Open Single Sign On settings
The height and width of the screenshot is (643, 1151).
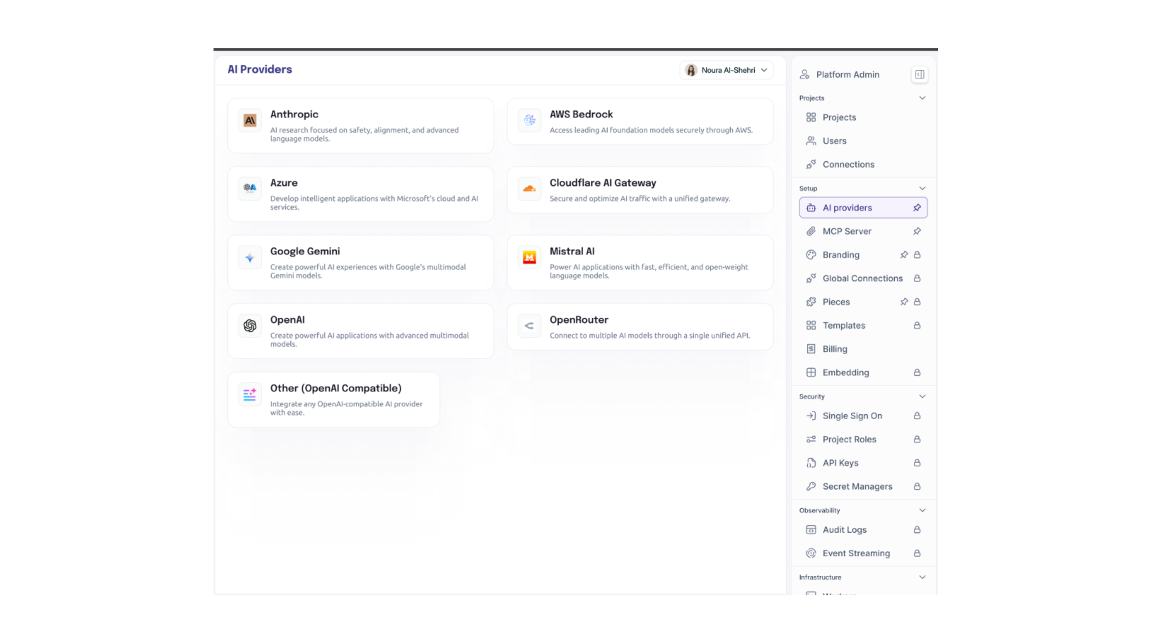click(x=863, y=416)
